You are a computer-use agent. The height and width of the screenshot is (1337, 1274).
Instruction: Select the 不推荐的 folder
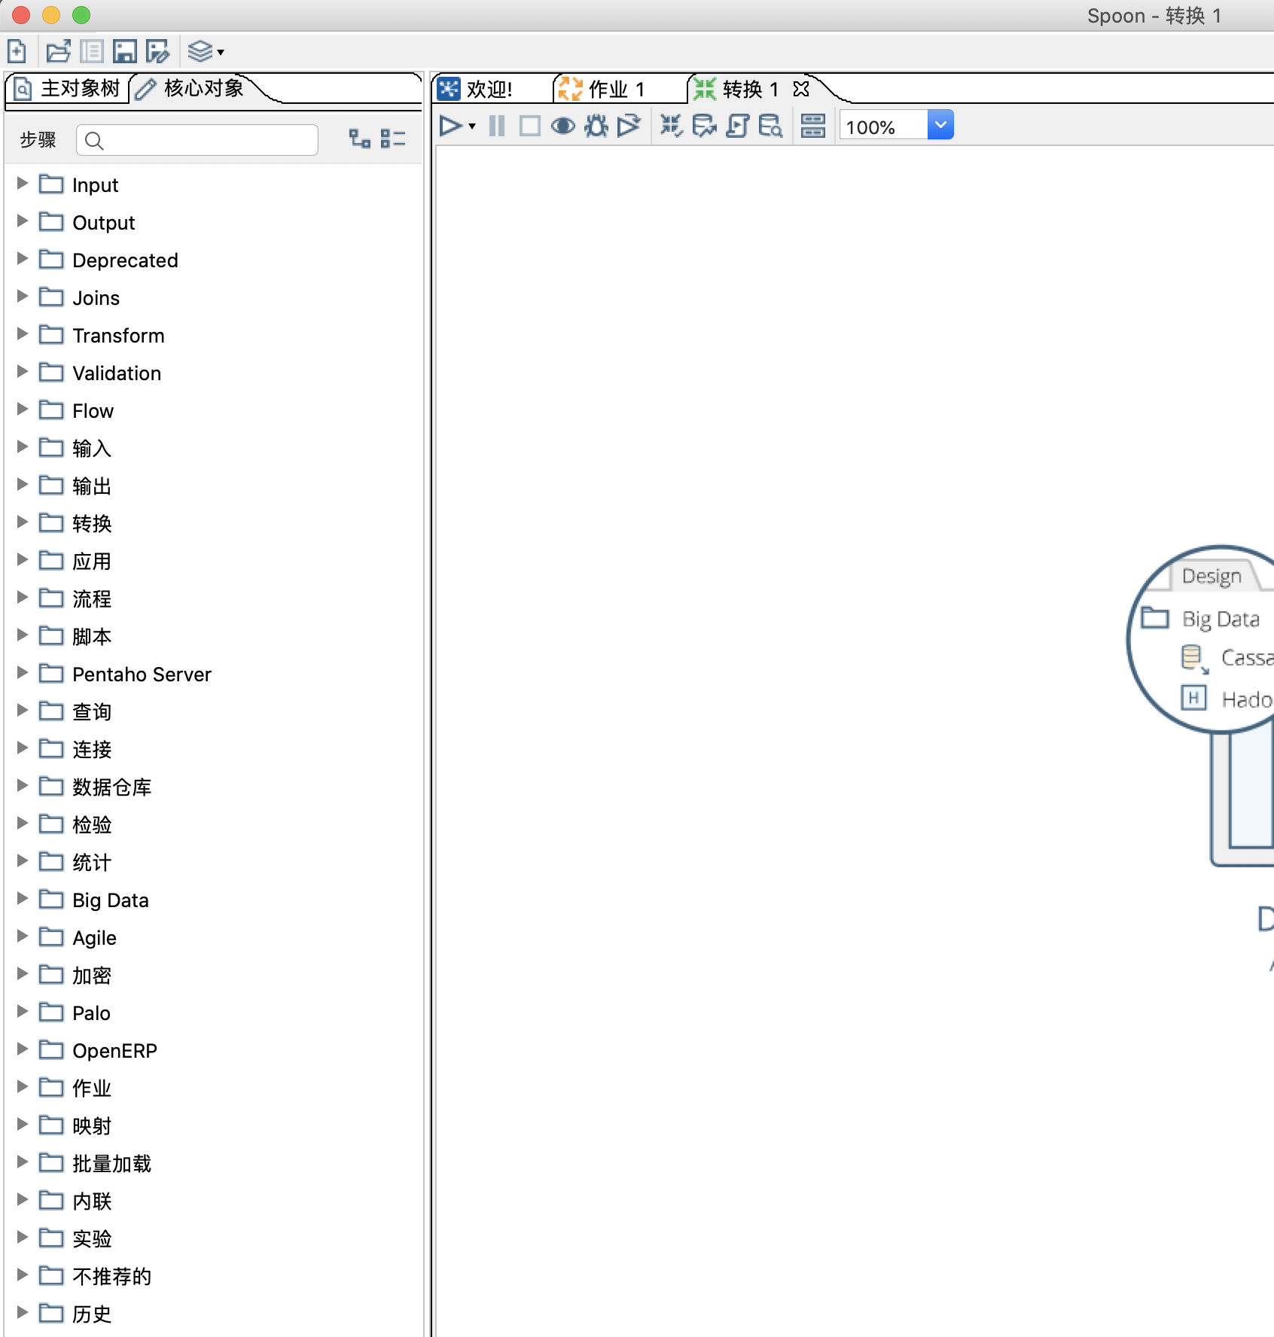point(111,1277)
